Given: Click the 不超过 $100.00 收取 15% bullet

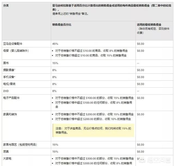Looking at the screenshot, I should click(x=94, y=98).
